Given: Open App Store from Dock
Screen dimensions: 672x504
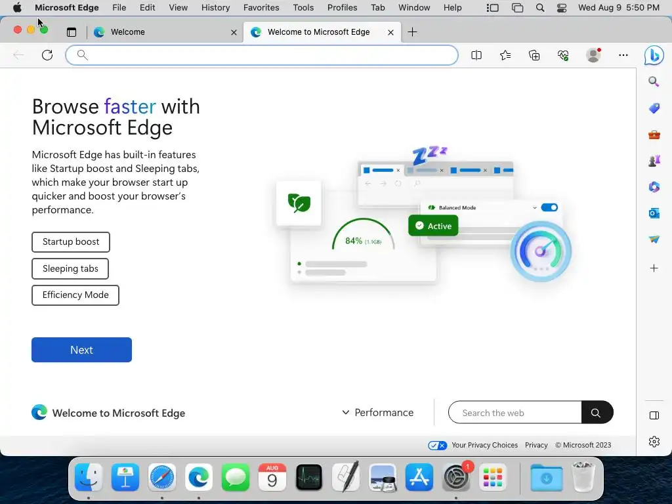Looking at the screenshot, I should click(x=419, y=477).
